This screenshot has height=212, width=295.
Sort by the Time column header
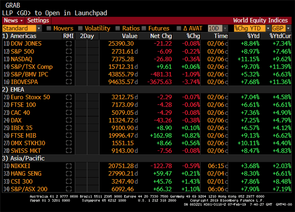pos(221,36)
